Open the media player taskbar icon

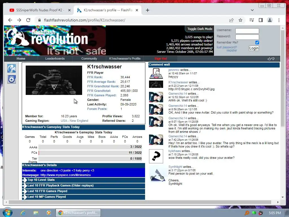(x=49, y=213)
